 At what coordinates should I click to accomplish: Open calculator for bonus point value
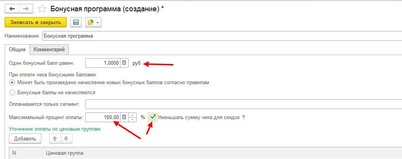pyautogui.click(x=124, y=63)
